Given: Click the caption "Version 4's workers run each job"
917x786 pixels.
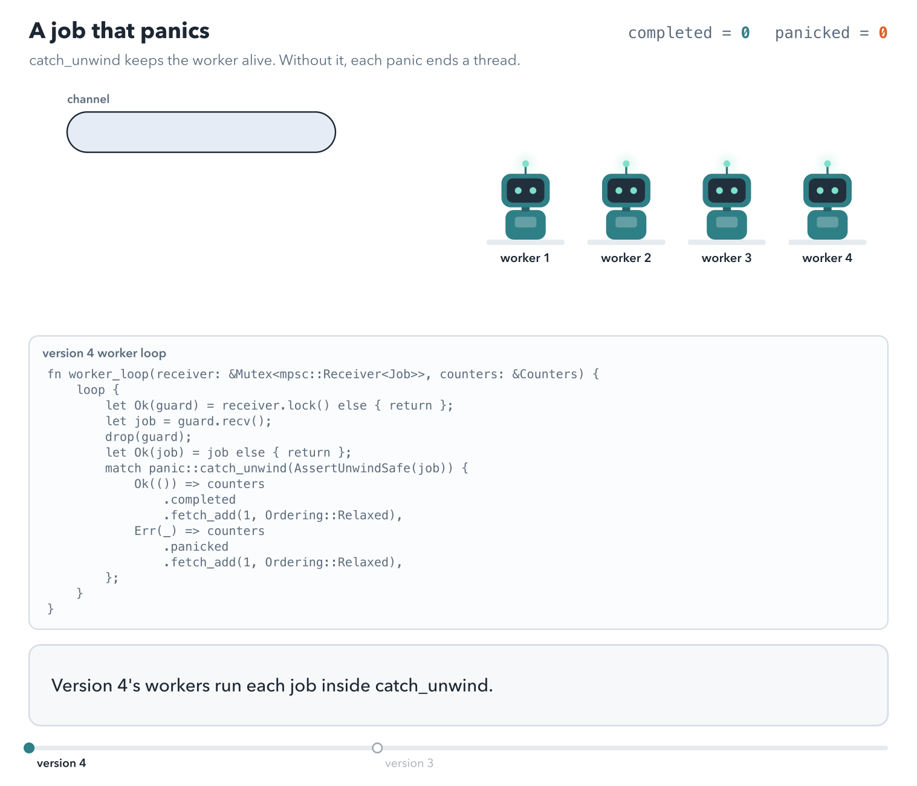Looking at the screenshot, I should 272,686.
